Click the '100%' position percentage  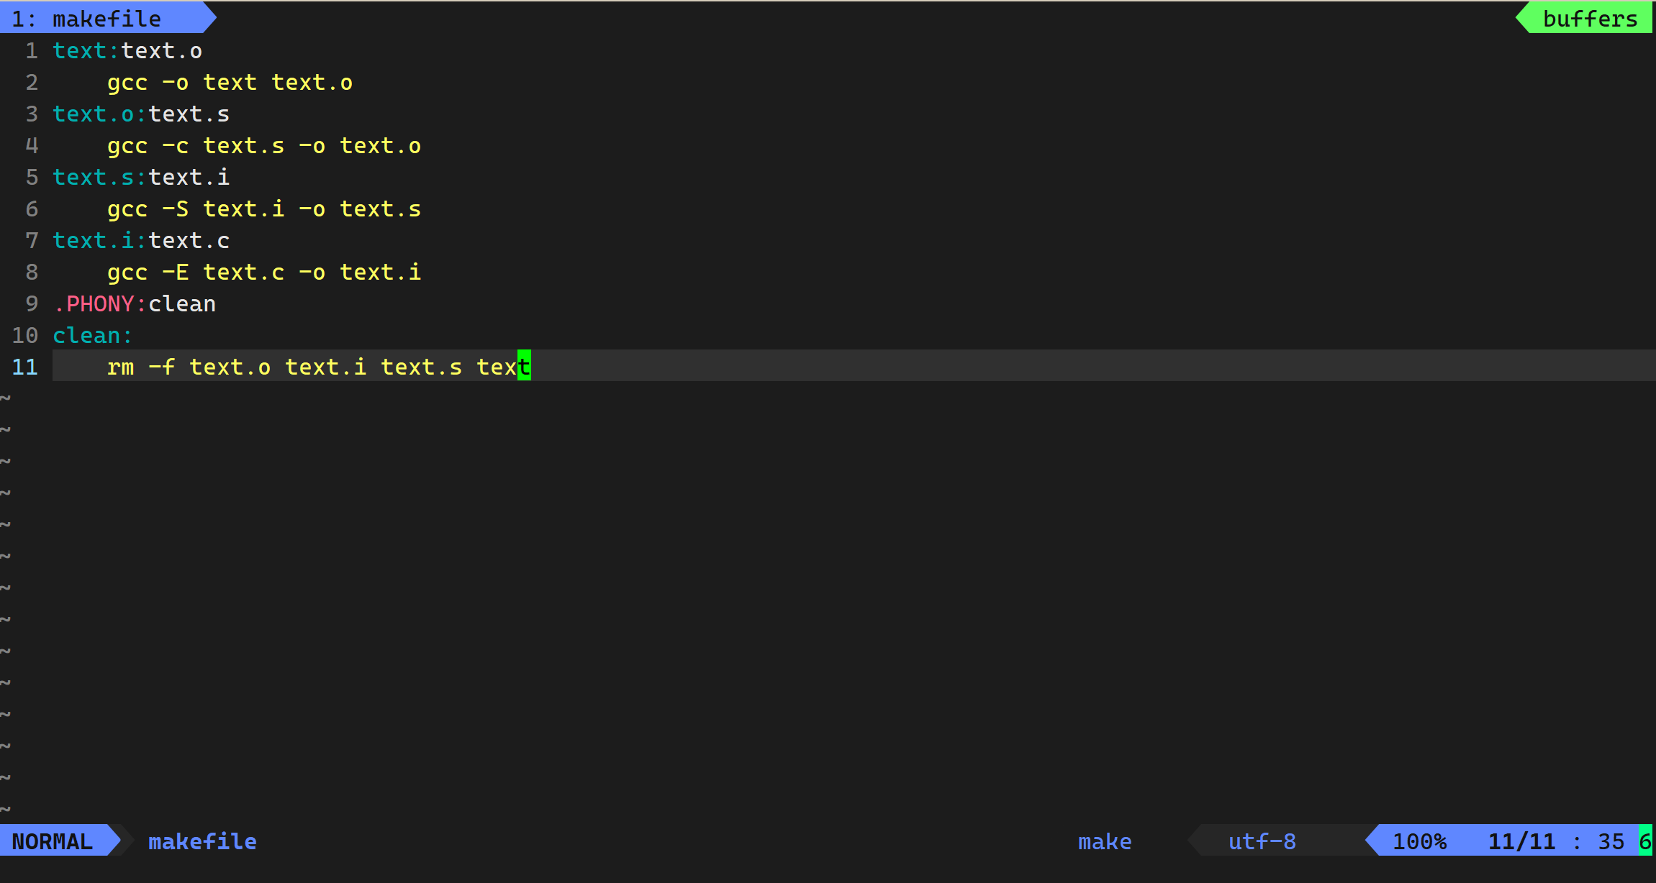[x=1419, y=841]
